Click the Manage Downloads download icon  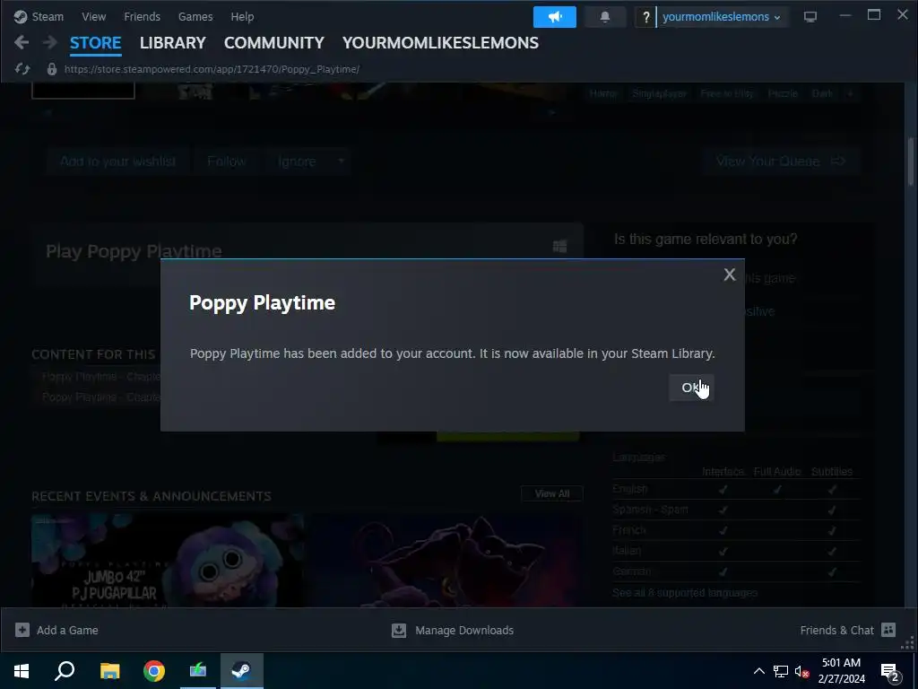[x=399, y=630]
